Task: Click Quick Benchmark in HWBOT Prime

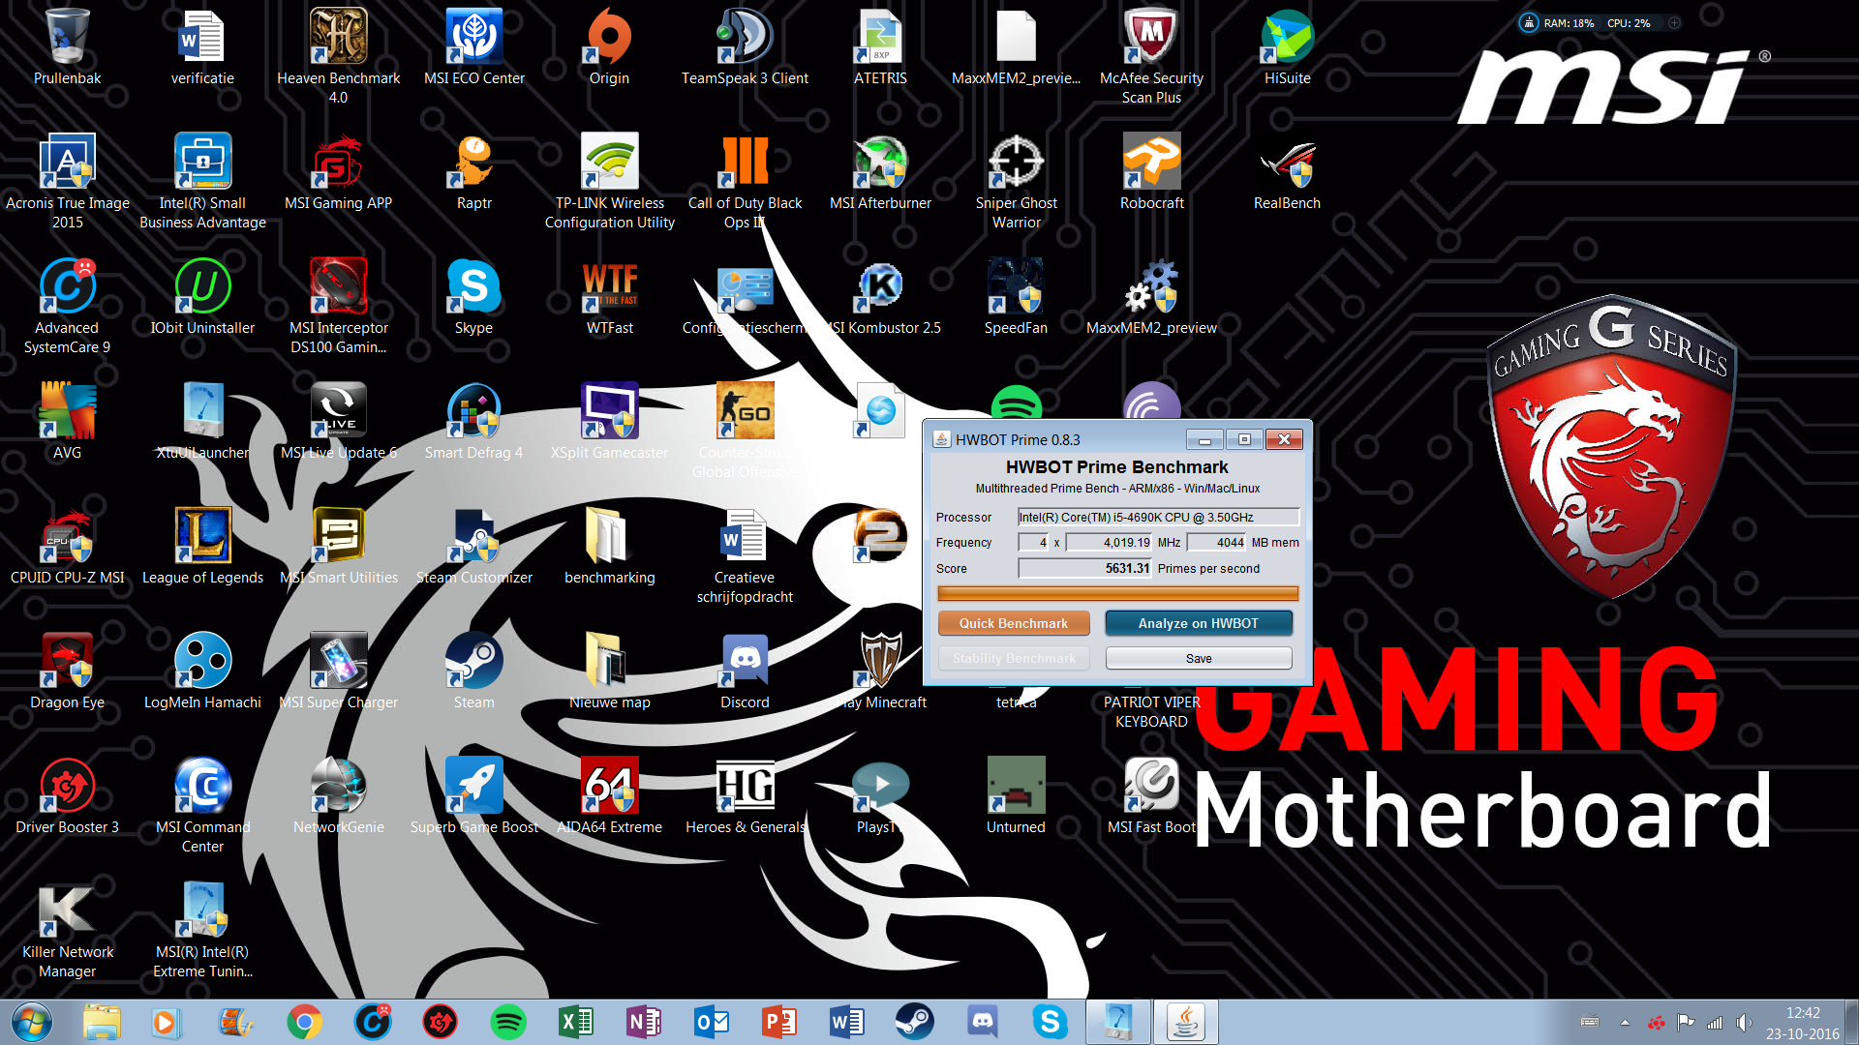Action: [x=1014, y=623]
